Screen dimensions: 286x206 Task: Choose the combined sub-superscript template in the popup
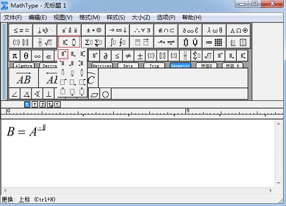point(82,54)
